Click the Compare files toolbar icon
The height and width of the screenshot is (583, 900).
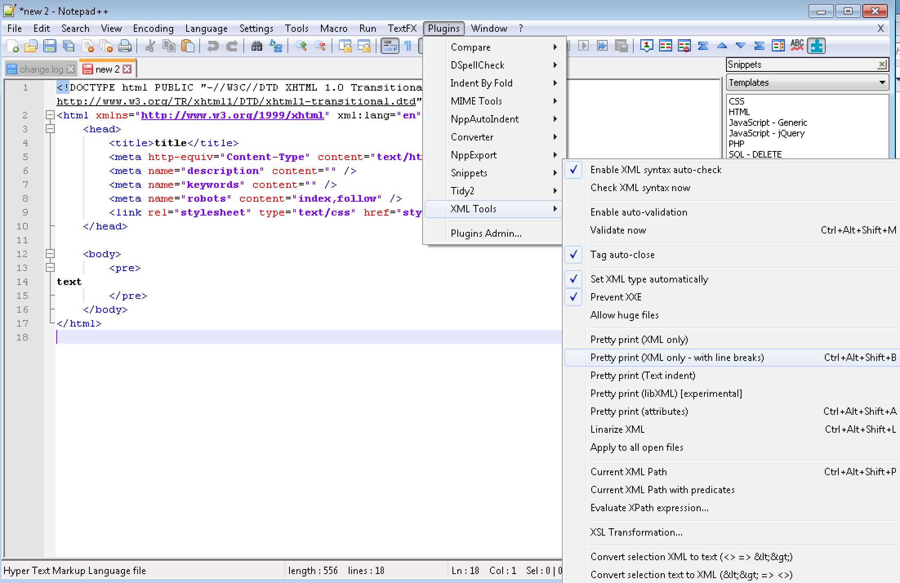pos(665,46)
